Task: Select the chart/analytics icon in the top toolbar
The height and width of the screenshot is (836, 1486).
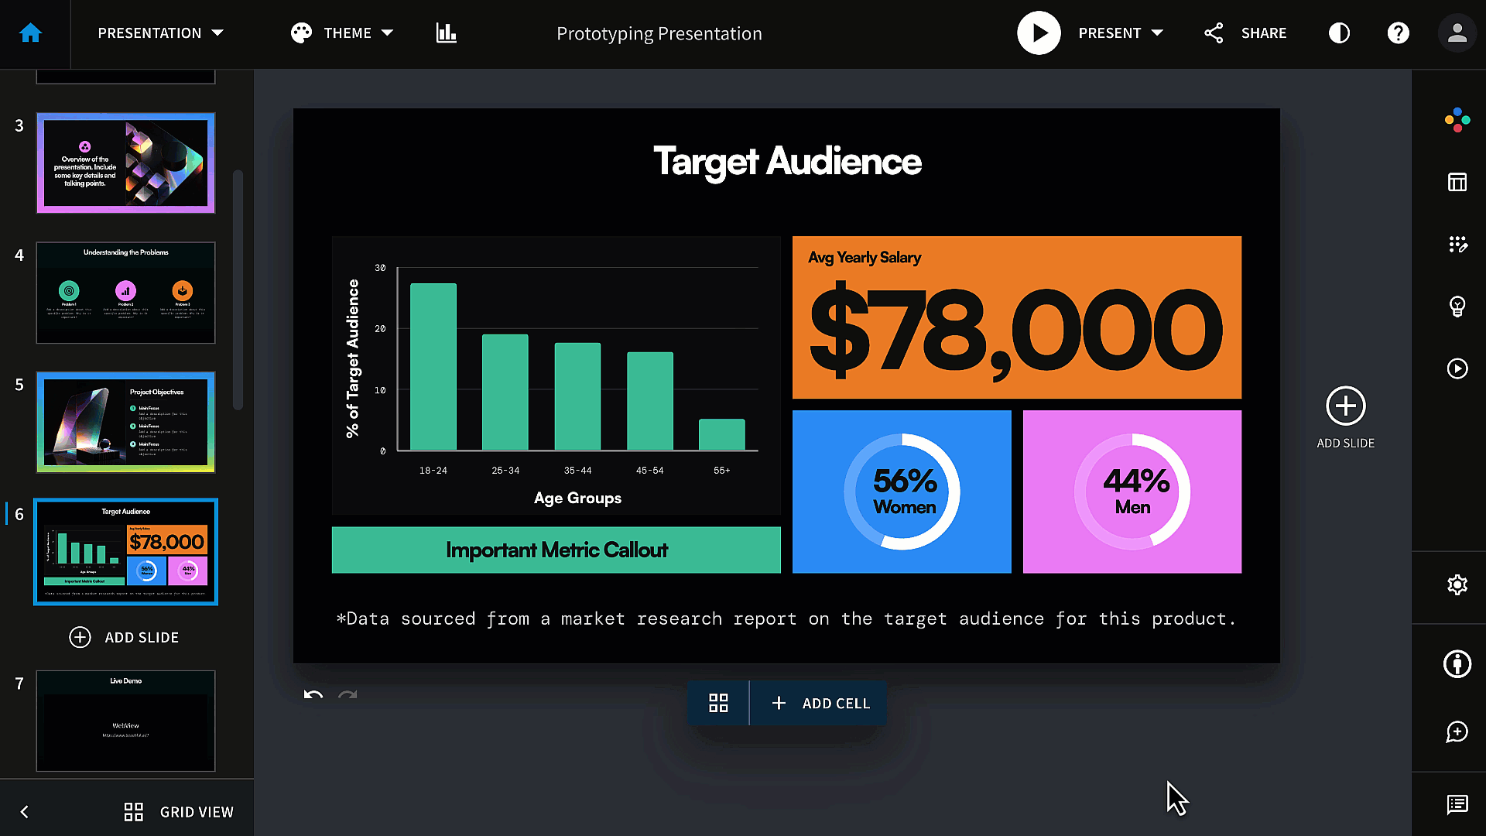Action: click(x=446, y=33)
